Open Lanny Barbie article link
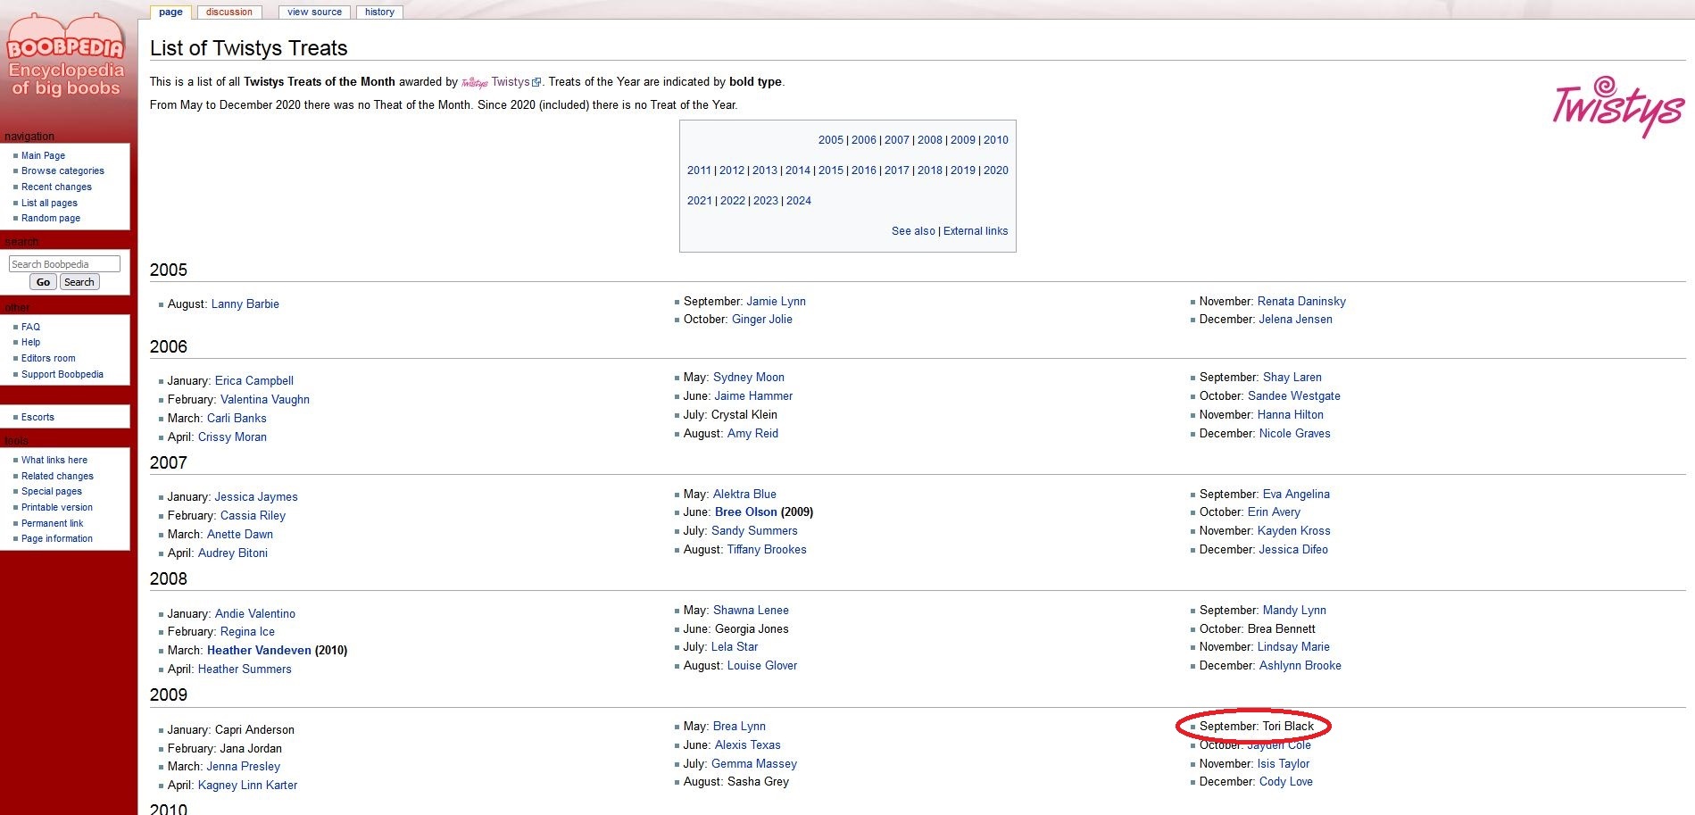 click(x=245, y=304)
